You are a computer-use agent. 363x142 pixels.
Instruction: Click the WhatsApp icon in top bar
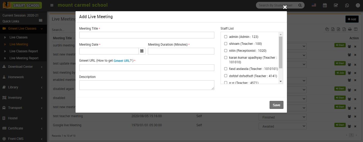(x=347, y=5)
